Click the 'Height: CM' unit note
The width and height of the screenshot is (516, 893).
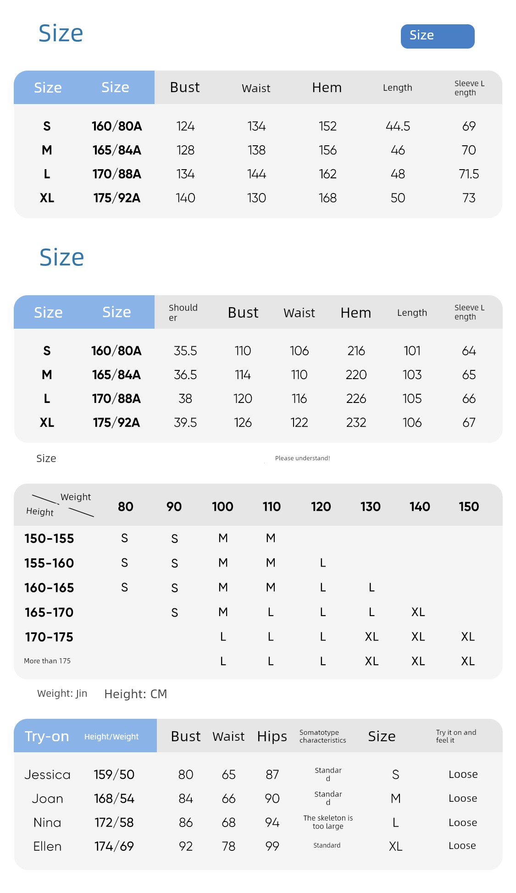(x=135, y=694)
